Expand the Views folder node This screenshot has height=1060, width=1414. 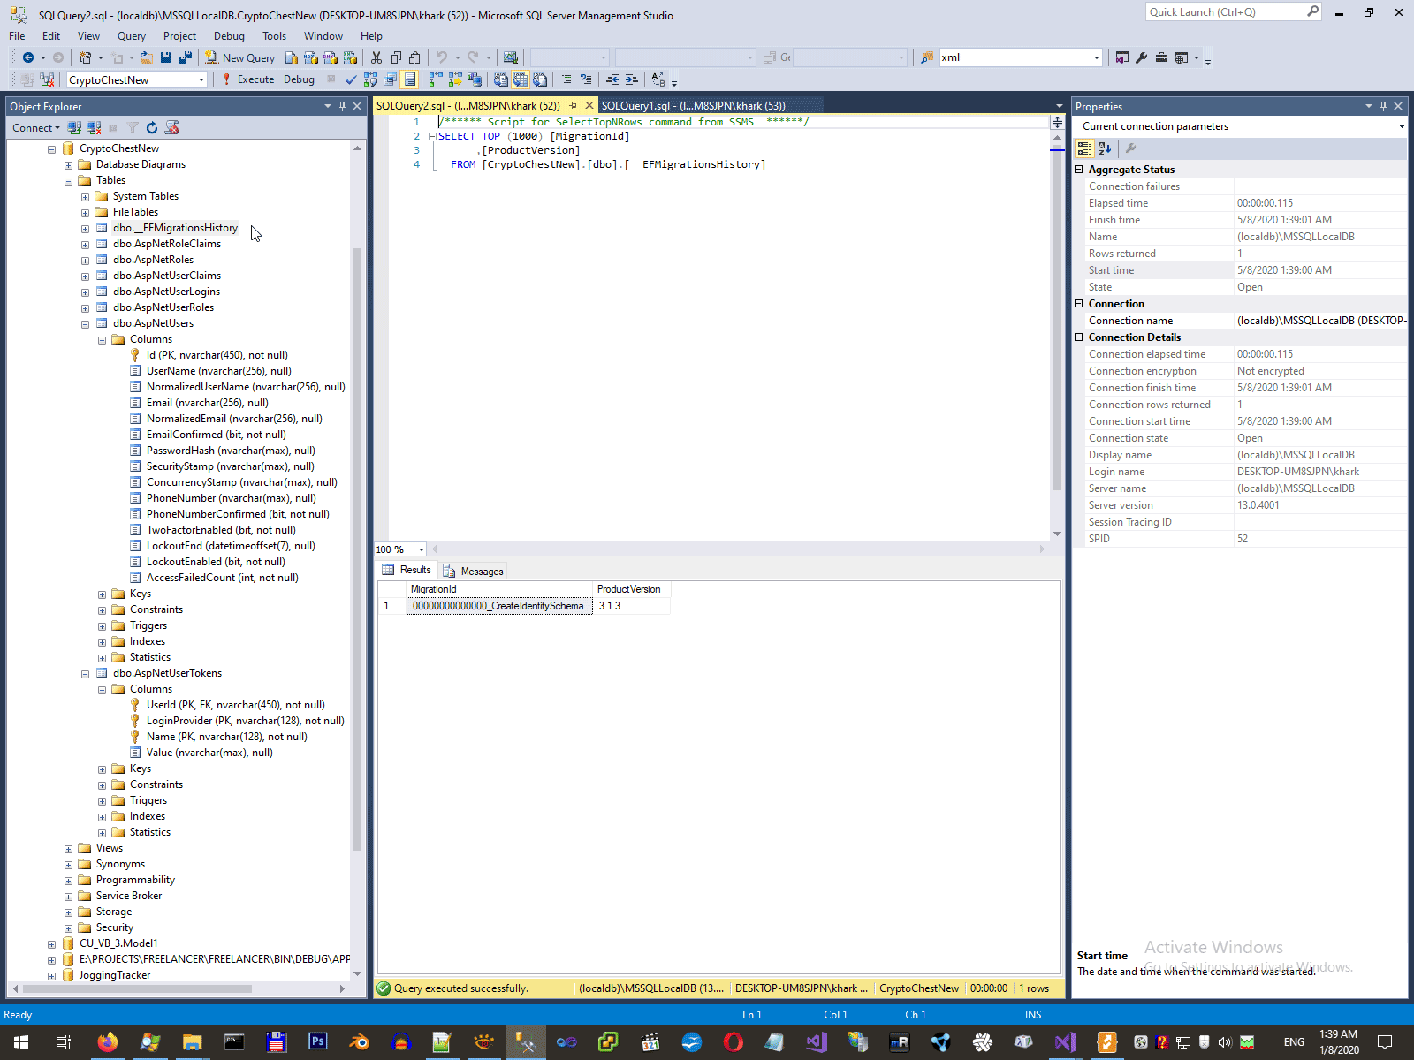pos(68,849)
